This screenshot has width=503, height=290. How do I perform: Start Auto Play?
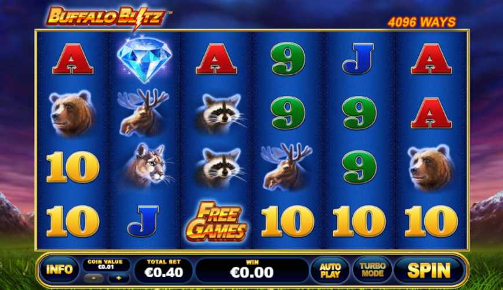330,270
